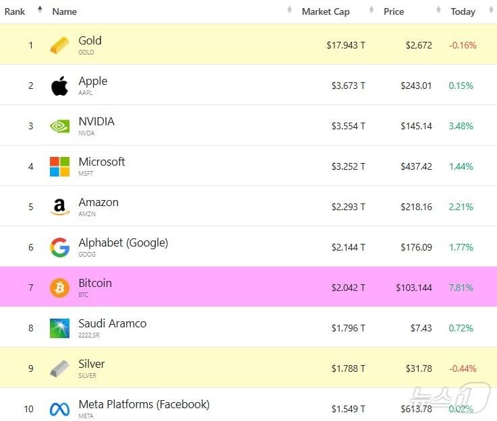Sort by Market Cap column header
Image resolution: width=497 pixels, height=421 pixels.
[x=325, y=11]
